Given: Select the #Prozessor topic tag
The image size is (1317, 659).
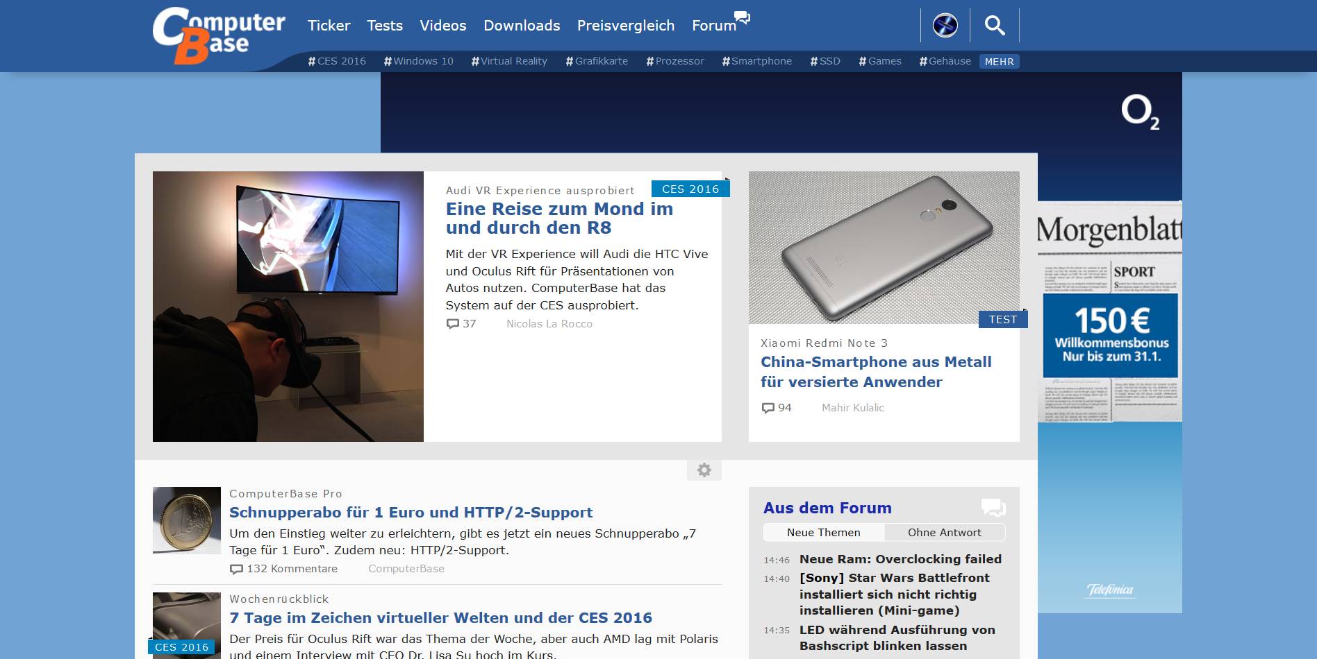Looking at the screenshot, I should (675, 61).
